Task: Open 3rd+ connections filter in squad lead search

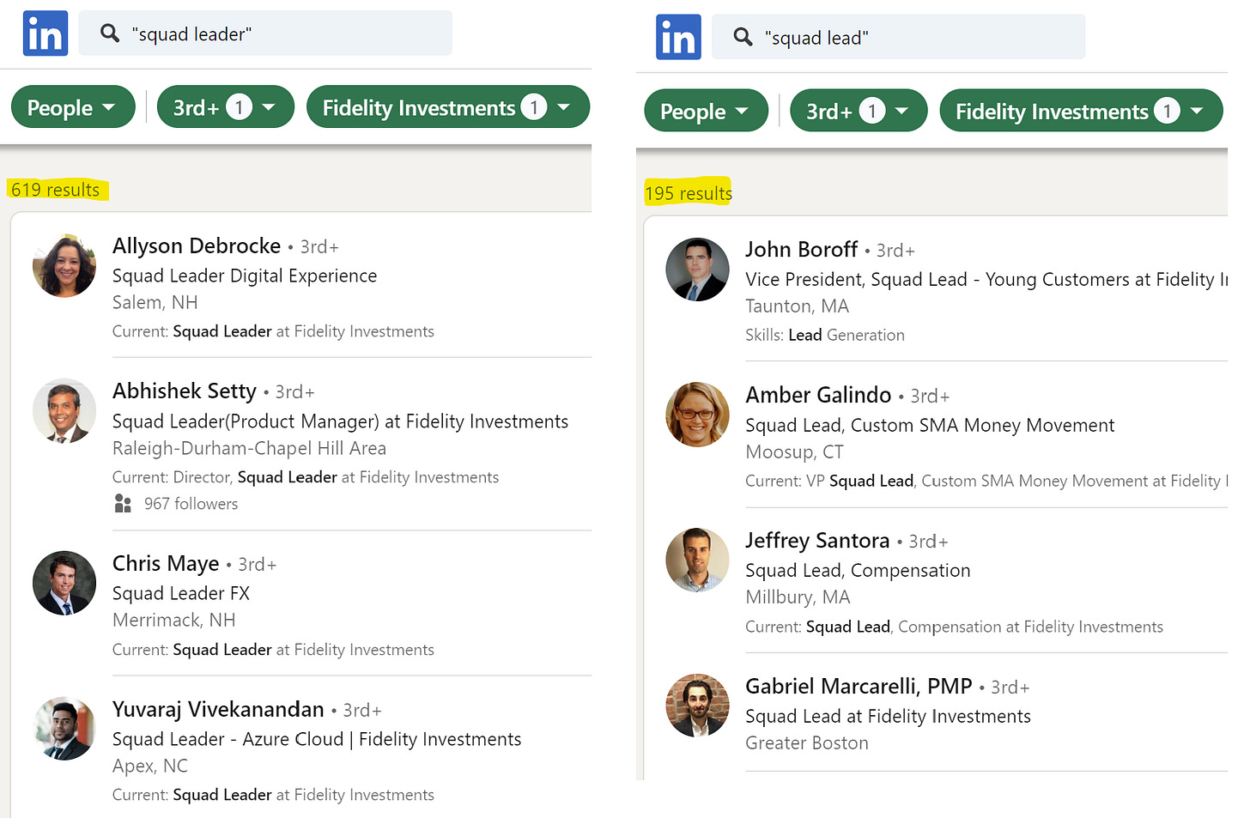Action: [x=859, y=111]
